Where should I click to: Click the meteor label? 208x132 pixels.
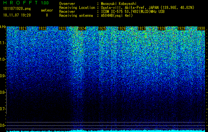pos(47,10)
